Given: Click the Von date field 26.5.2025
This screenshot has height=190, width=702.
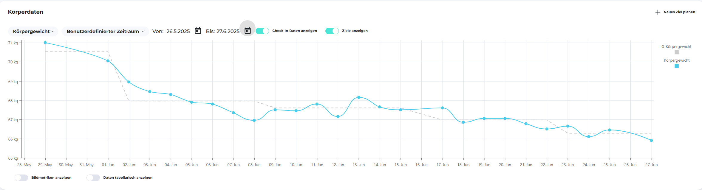Looking at the screenshot, I should tap(178, 31).
